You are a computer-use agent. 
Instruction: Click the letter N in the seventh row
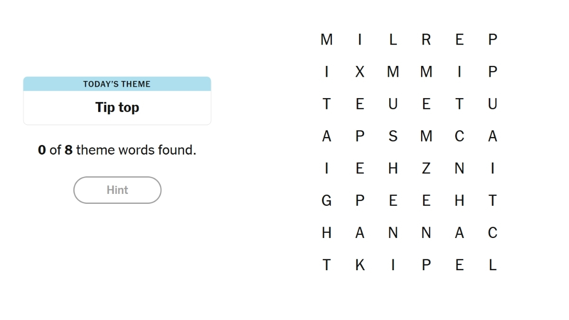coord(393,233)
